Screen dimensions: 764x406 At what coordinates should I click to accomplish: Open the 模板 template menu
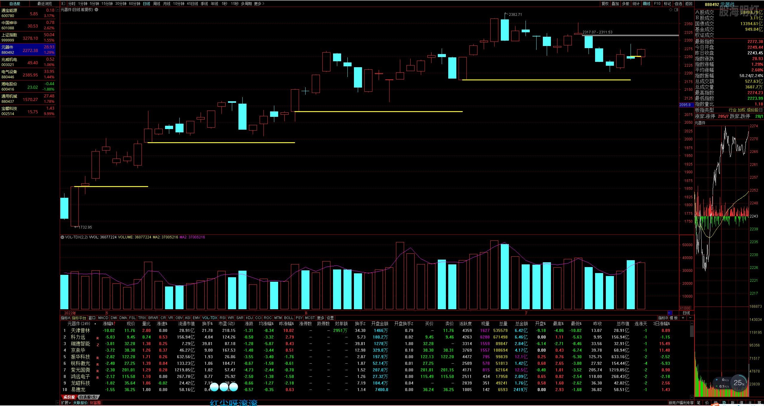coord(674,318)
